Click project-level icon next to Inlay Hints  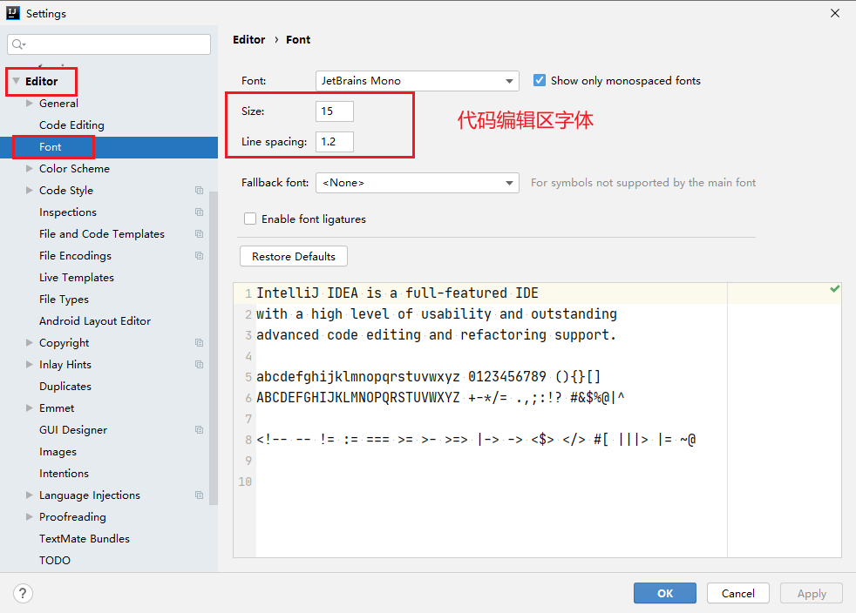(200, 364)
